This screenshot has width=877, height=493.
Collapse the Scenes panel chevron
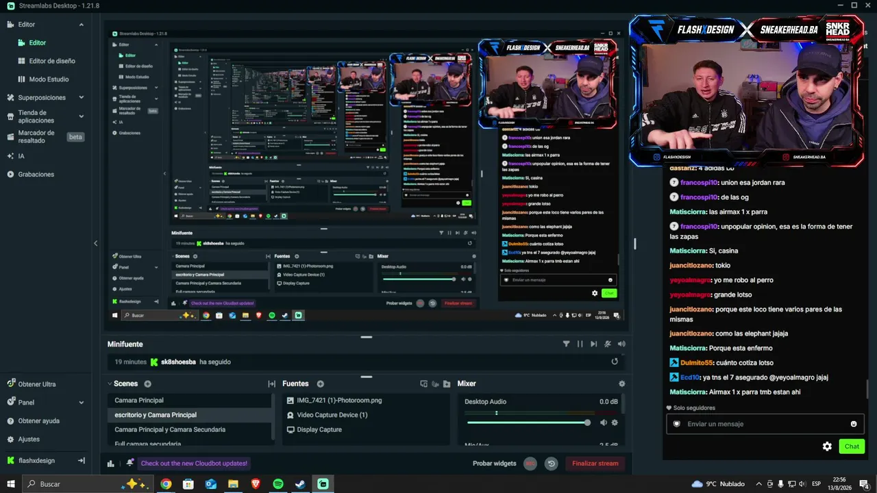point(110,384)
